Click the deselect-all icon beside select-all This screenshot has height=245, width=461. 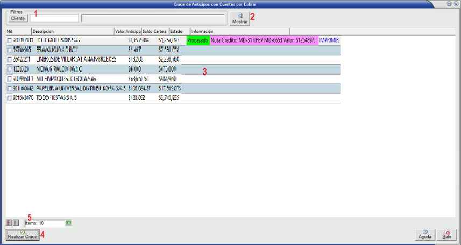point(16,222)
